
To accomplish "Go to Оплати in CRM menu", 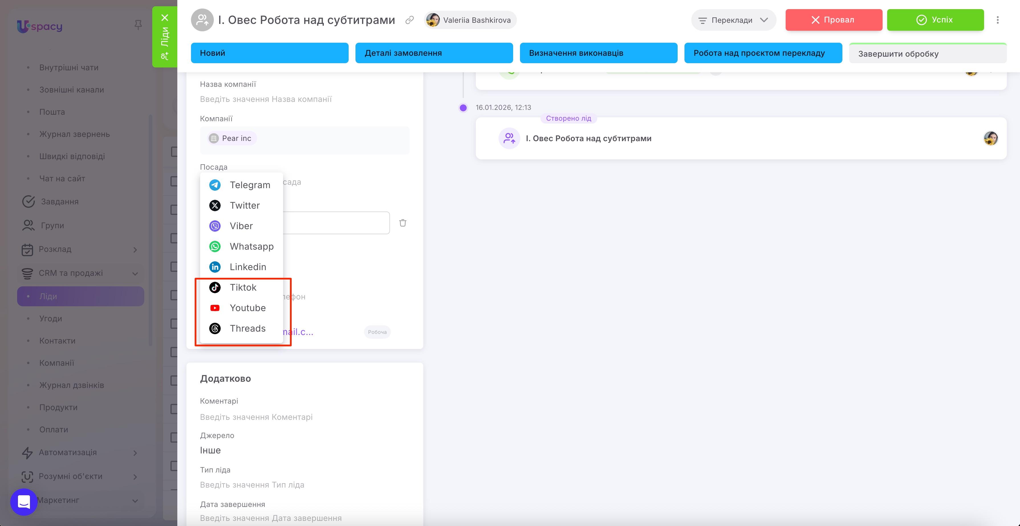I will point(54,429).
